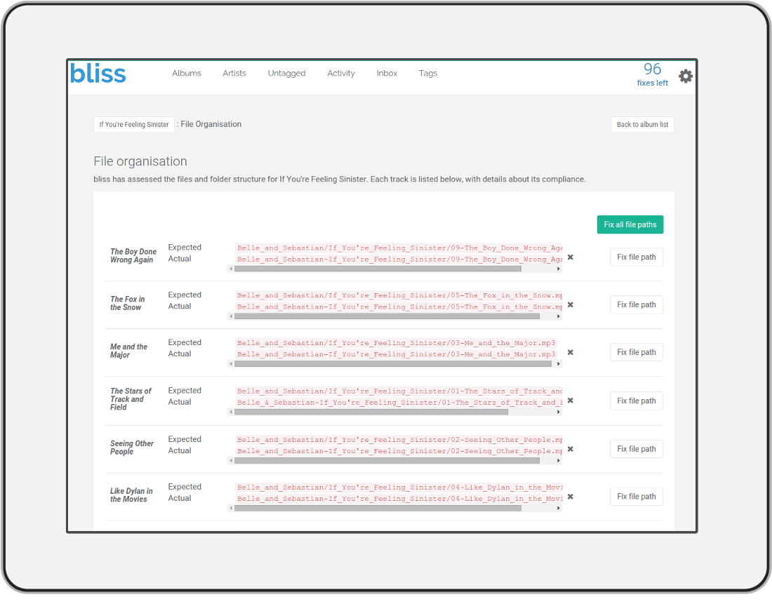Click actual path for 02-Seeing_Other_People

pos(399,451)
